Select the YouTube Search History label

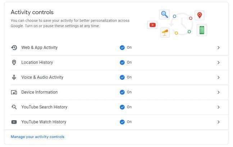pyautogui.click(x=44, y=107)
